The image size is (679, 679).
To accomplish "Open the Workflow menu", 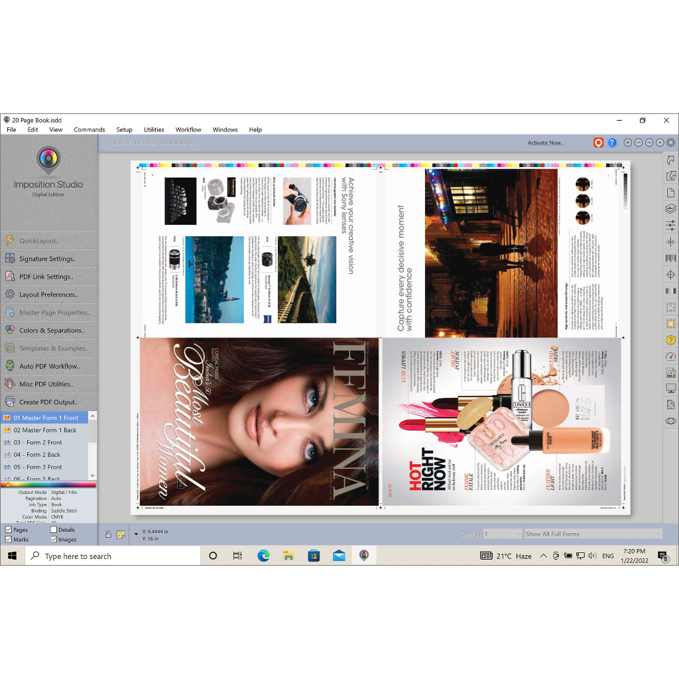I will click(x=188, y=130).
